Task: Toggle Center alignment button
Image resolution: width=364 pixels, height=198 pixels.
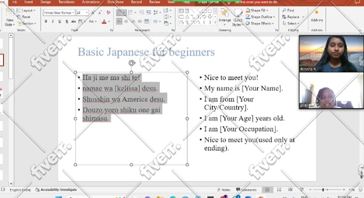Action: 126,21
